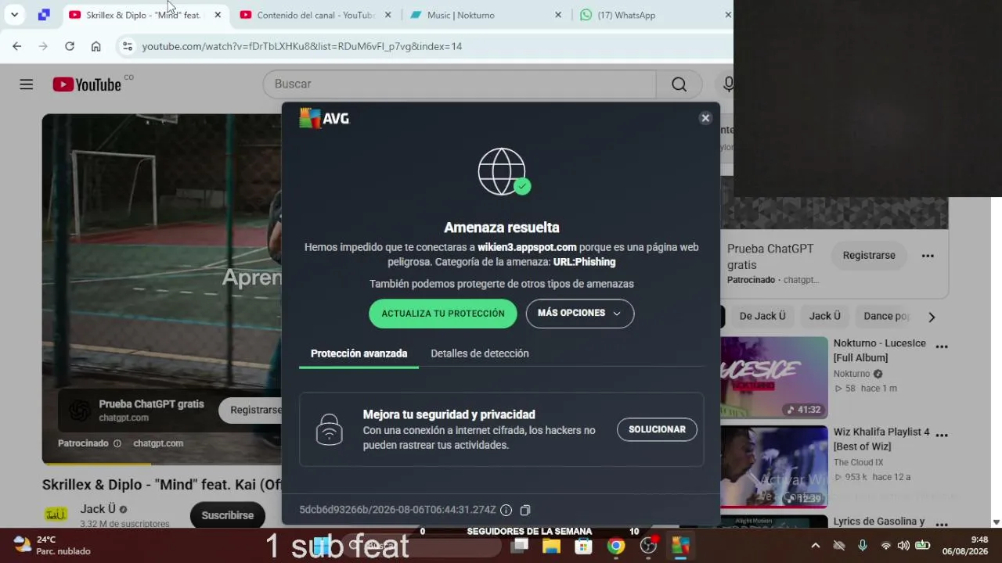Open the Nokturno - LucesIce video thumbnail
Image resolution: width=1002 pixels, height=563 pixels.
point(773,378)
